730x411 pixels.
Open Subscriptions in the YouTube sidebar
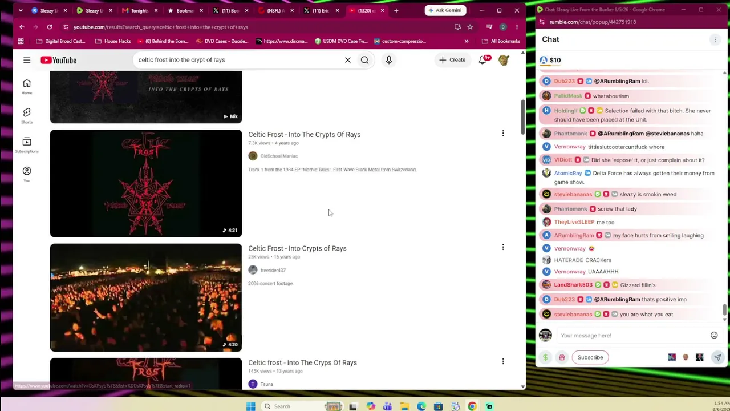click(27, 145)
